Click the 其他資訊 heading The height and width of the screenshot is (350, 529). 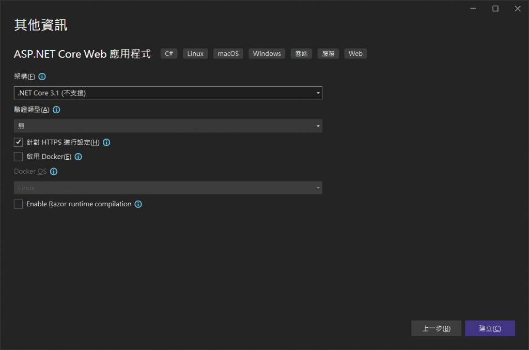point(41,25)
